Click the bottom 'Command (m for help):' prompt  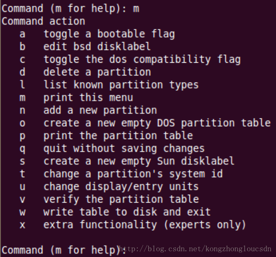[x=64, y=250]
